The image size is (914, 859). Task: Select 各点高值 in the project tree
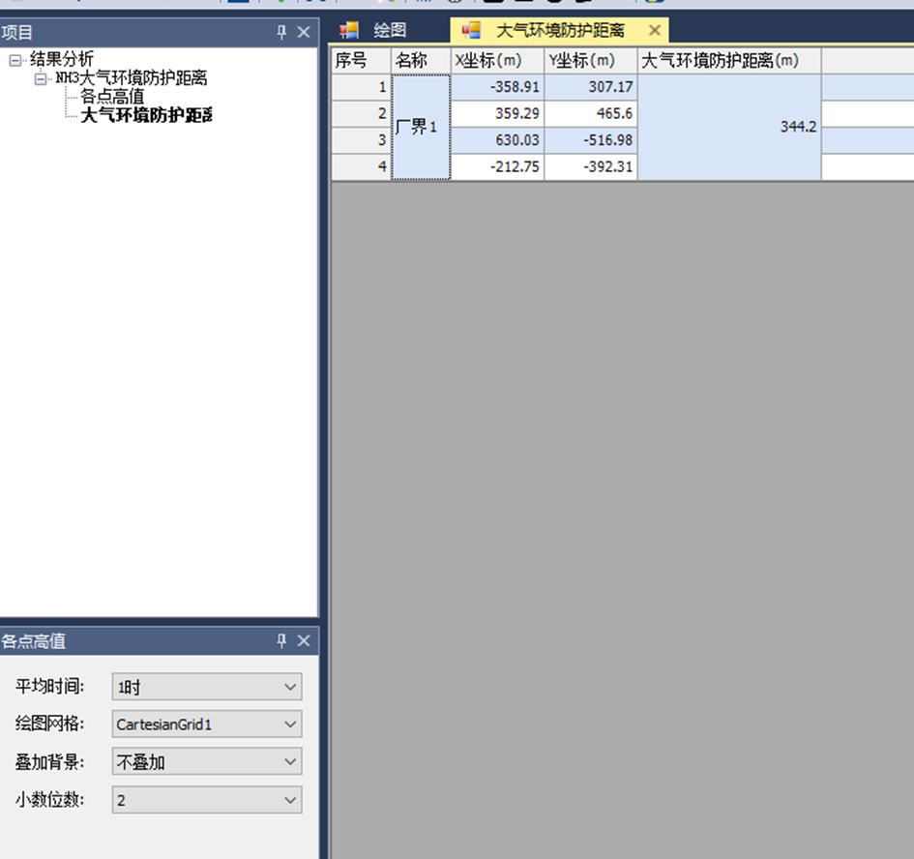[112, 97]
